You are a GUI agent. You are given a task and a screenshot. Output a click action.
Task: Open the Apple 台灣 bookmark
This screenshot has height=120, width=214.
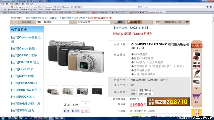pyautogui.click(x=14, y=10)
